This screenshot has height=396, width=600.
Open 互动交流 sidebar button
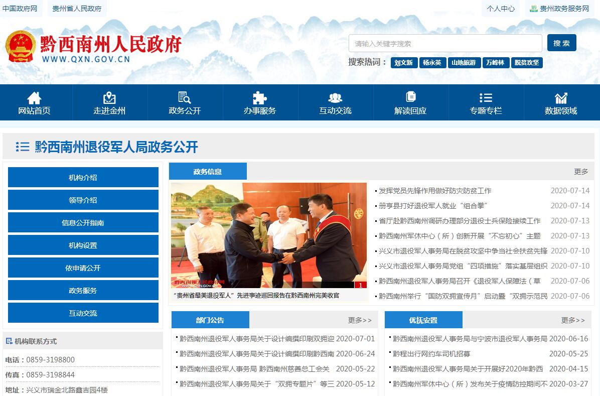tap(83, 313)
